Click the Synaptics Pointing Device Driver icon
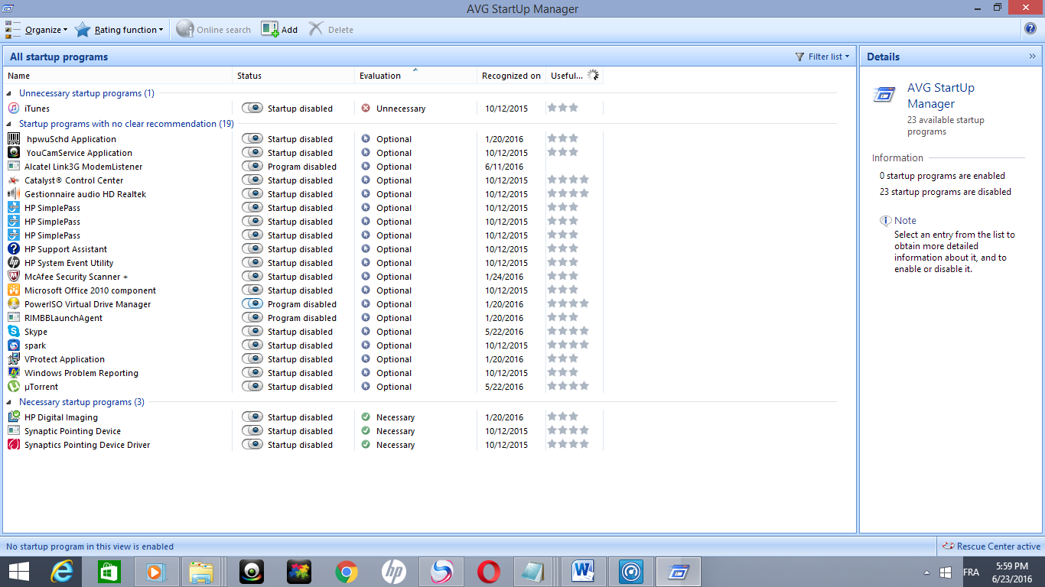This screenshot has height=587, width=1045. [x=14, y=445]
